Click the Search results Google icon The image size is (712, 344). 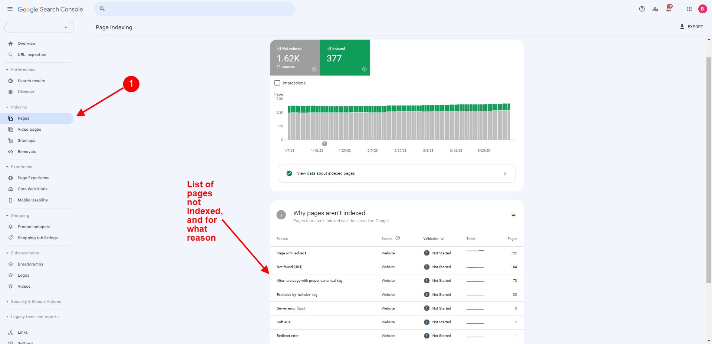pyautogui.click(x=10, y=81)
